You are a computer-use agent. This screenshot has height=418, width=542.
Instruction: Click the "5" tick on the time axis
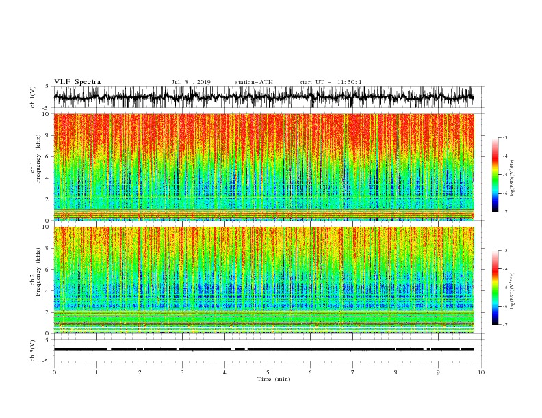pos(268,372)
